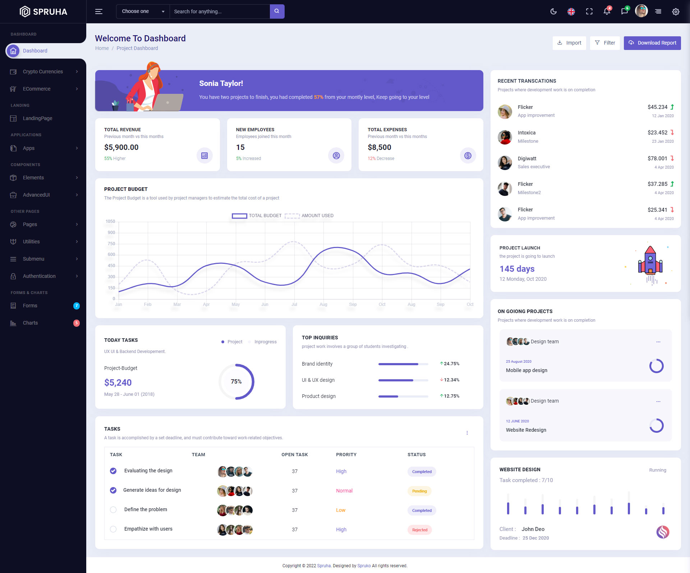This screenshot has height=573, width=690.
Task: Expand Crypto Currencies submenu
Action: point(43,72)
